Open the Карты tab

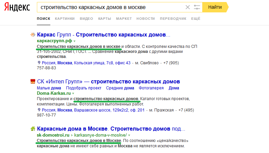[105, 19]
